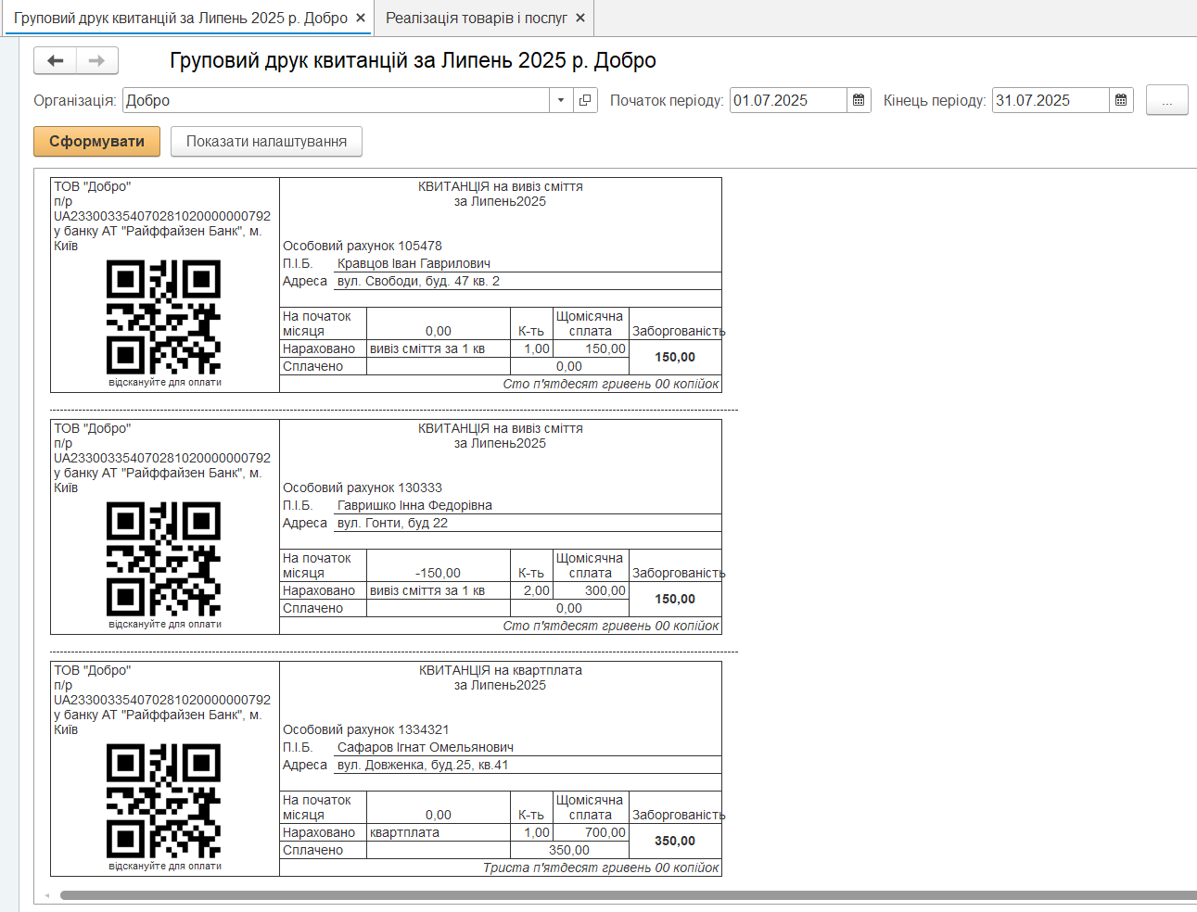Click the Сформувати button
Screen dimensions: 1197x912
point(96,142)
